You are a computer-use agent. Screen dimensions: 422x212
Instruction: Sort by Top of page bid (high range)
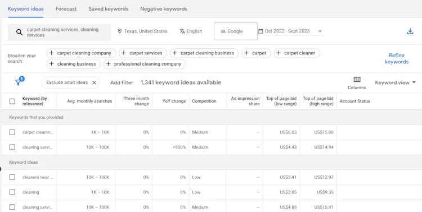pyautogui.click(x=318, y=101)
